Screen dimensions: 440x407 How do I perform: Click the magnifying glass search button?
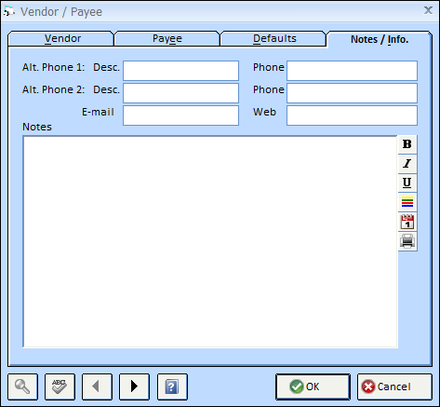22,387
